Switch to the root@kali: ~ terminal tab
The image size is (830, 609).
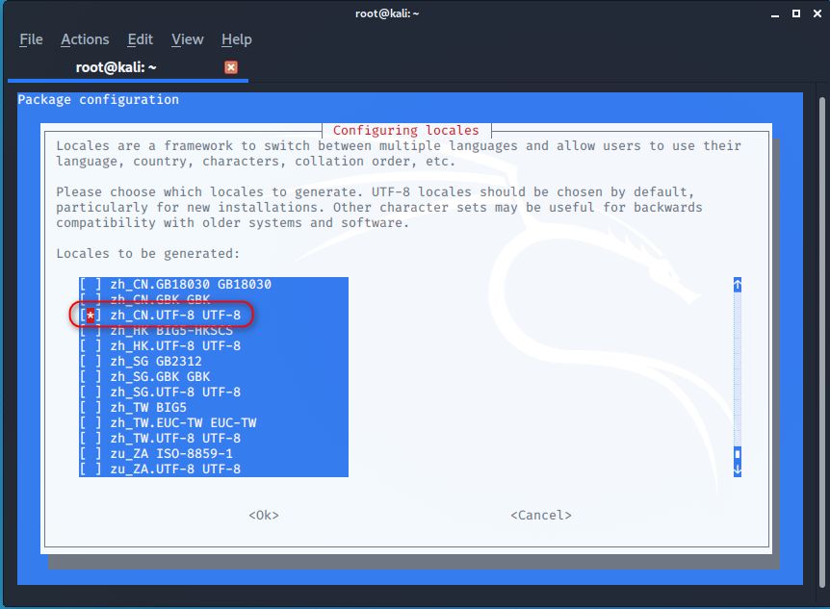(x=116, y=67)
